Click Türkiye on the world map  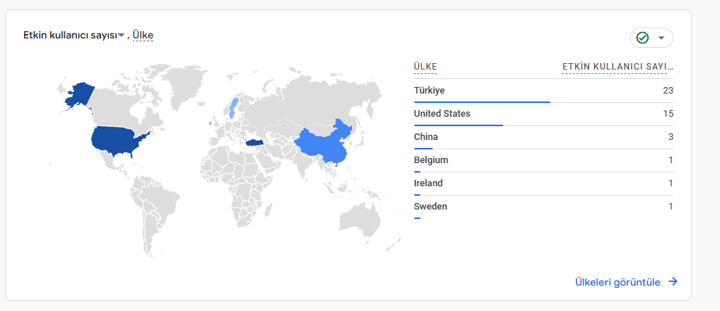256,143
